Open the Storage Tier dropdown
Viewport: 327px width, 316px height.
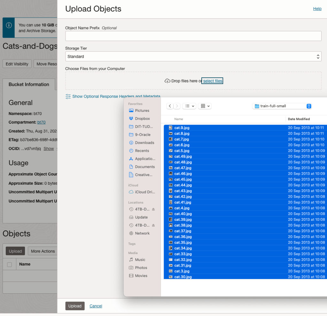tap(193, 57)
